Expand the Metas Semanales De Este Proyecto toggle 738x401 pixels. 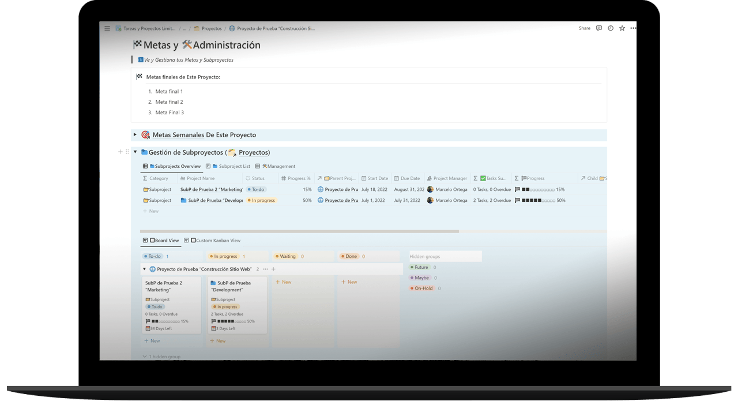point(135,135)
